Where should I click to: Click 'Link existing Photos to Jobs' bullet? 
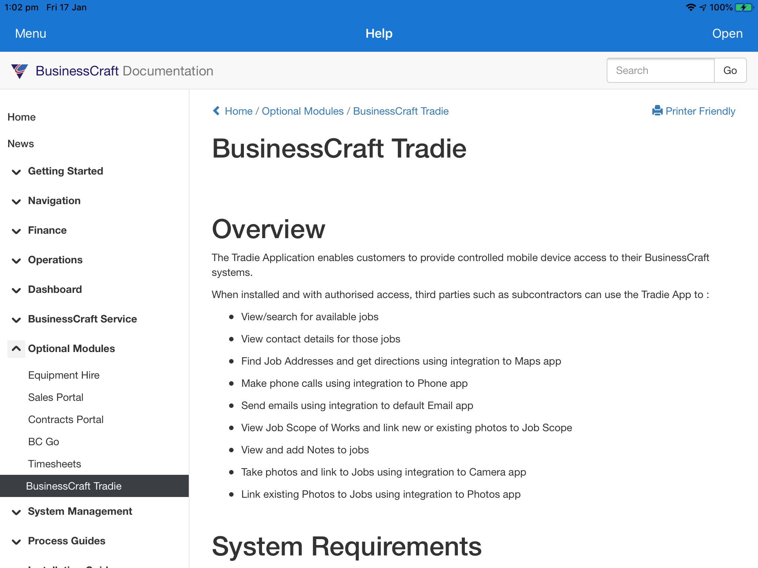click(381, 494)
